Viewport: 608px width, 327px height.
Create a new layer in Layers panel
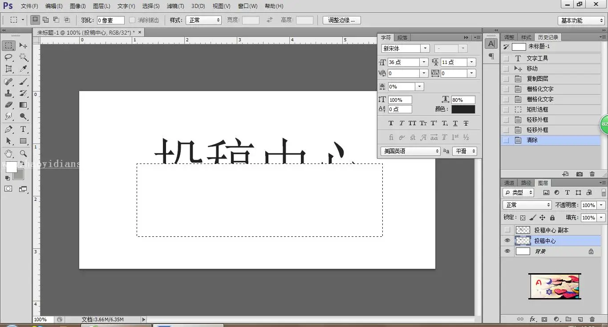[x=580, y=319]
